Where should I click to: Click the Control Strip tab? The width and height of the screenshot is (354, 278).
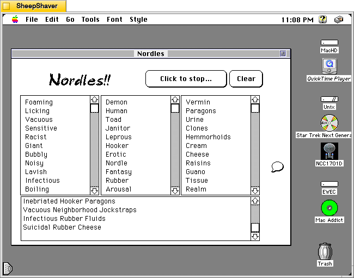click(x=8, y=268)
